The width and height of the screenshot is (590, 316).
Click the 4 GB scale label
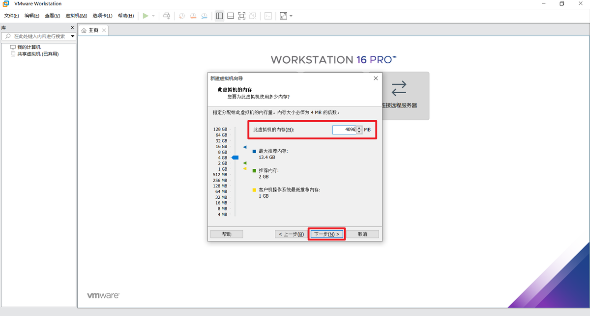pyautogui.click(x=223, y=158)
